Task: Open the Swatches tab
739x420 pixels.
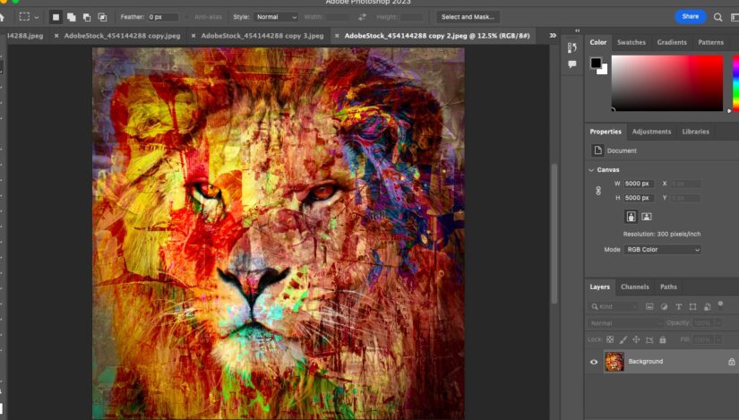Action: pyautogui.click(x=632, y=42)
